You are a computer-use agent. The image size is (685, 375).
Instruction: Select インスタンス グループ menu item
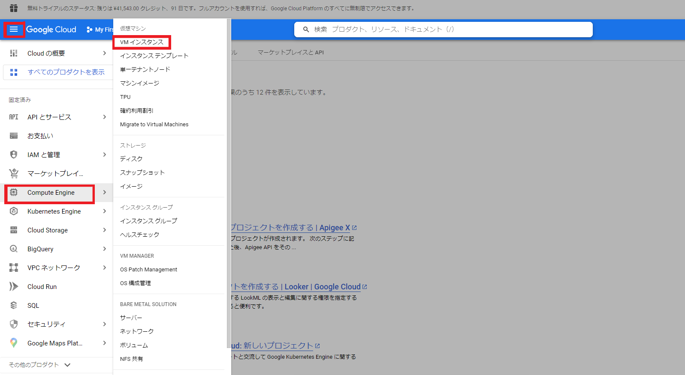(x=148, y=221)
